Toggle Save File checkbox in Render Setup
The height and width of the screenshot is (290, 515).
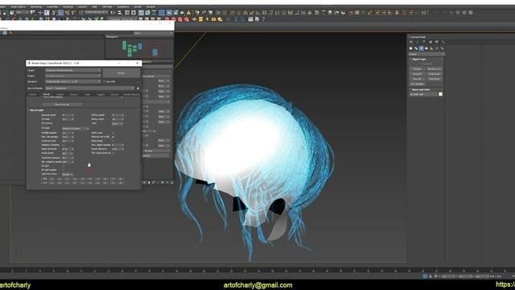point(104,81)
